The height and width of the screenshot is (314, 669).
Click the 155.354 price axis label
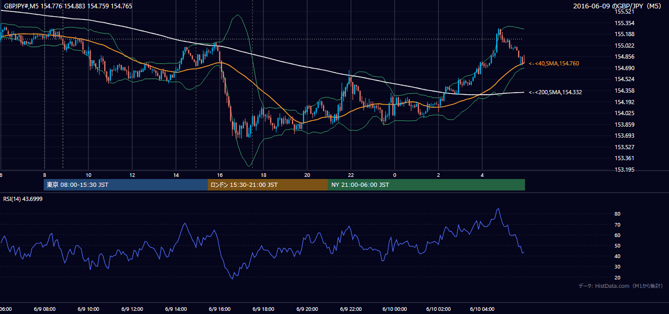(625, 23)
